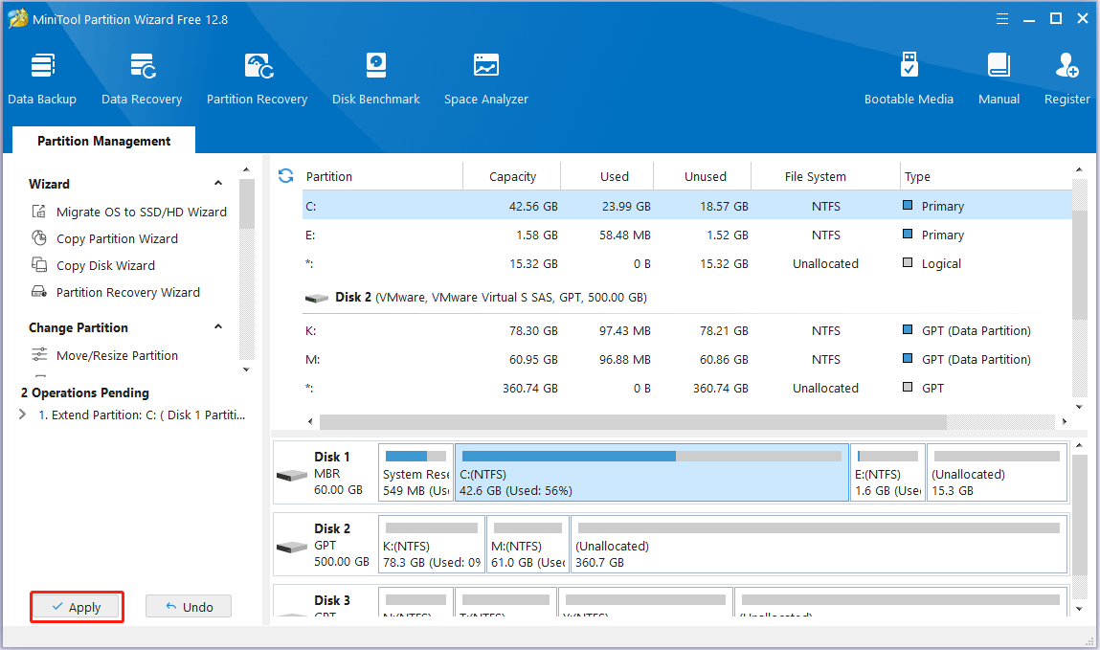Click the Disk 1 drive icon in the disk map
The height and width of the screenshot is (650, 1100).
pyautogui.click(x=292, y=476)
